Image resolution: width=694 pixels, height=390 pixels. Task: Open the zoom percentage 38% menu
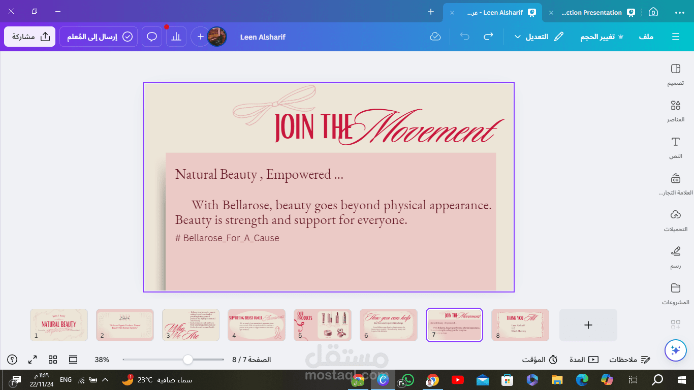(102, 360)
